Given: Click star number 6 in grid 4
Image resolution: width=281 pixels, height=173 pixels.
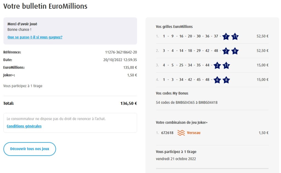Looking at the screenshot, I should click(x=217, y=80).
